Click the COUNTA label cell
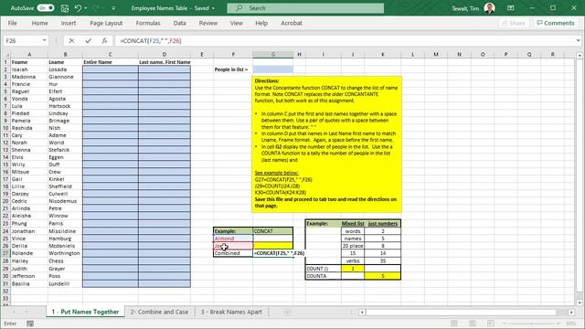This screenshot has height=329, width=585. tap(323, 276)
